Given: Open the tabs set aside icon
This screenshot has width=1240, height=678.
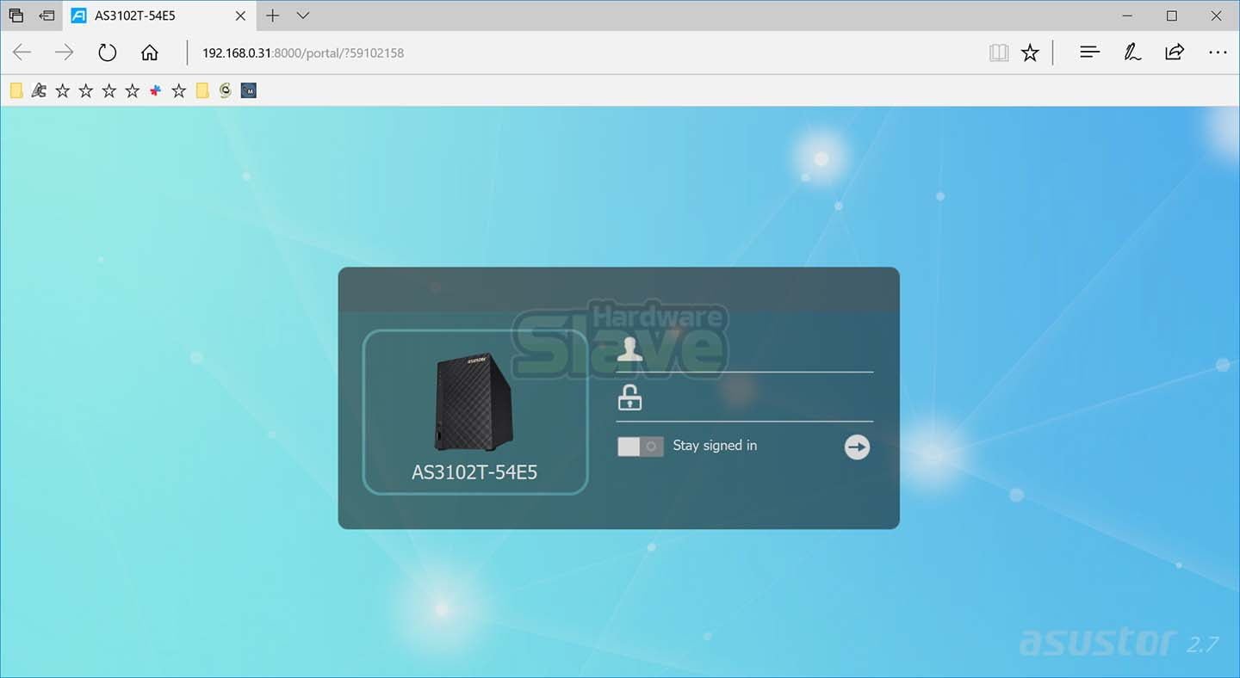Looking at the screenshot, I should [15, 15].
